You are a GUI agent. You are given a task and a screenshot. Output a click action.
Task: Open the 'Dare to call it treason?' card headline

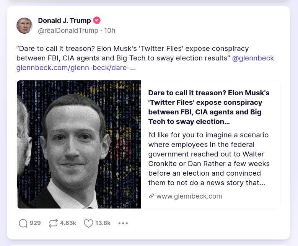(x=209, y=107)
